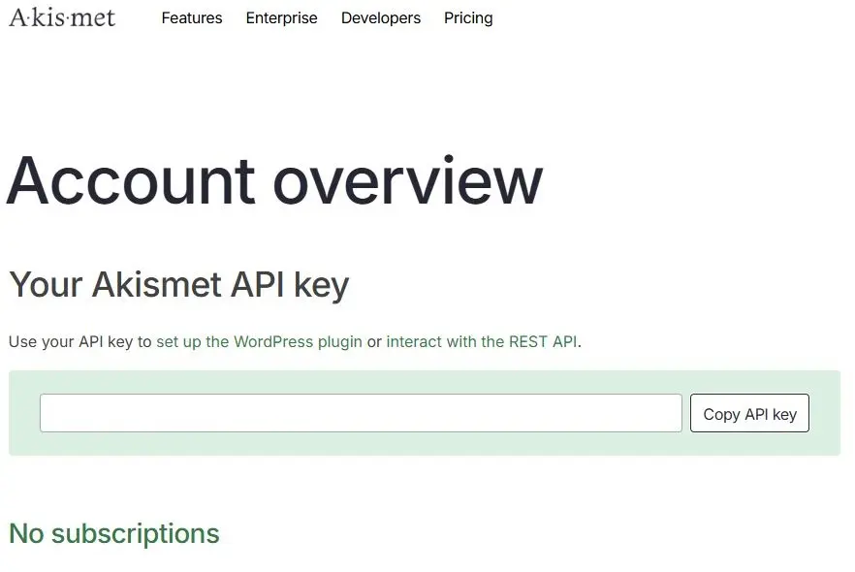Click the green panel left of the key field

(x=24, y=413)
